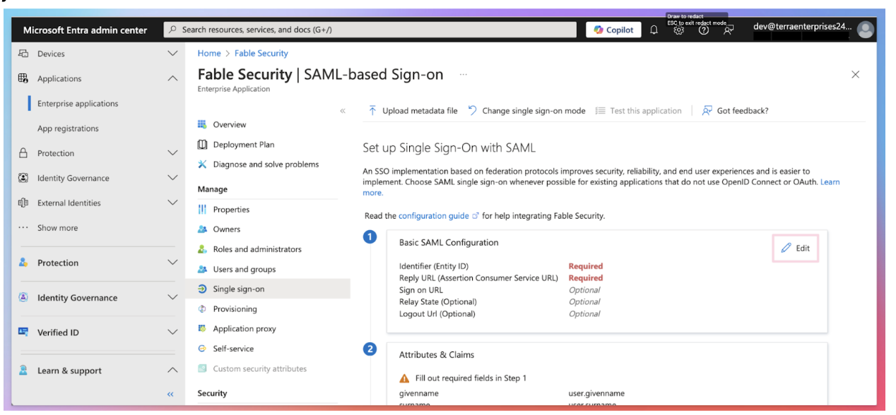Open the help question mark icon
The width and height of the screenshot is (896, 415).
[704, 30]
